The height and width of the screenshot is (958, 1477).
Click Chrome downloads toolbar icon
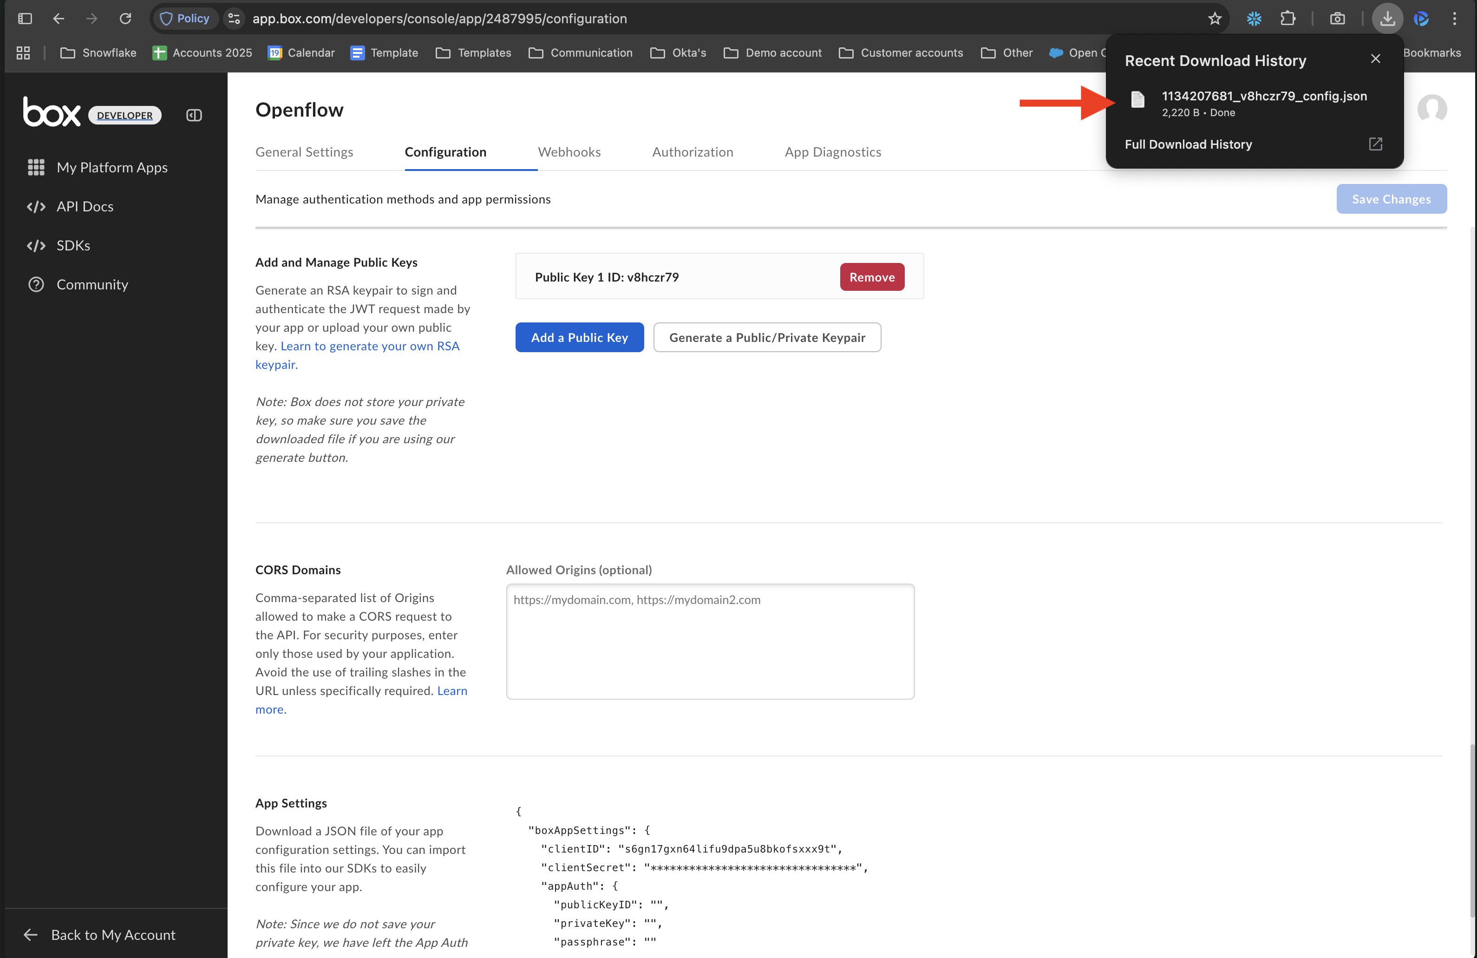coord(1387,19)
